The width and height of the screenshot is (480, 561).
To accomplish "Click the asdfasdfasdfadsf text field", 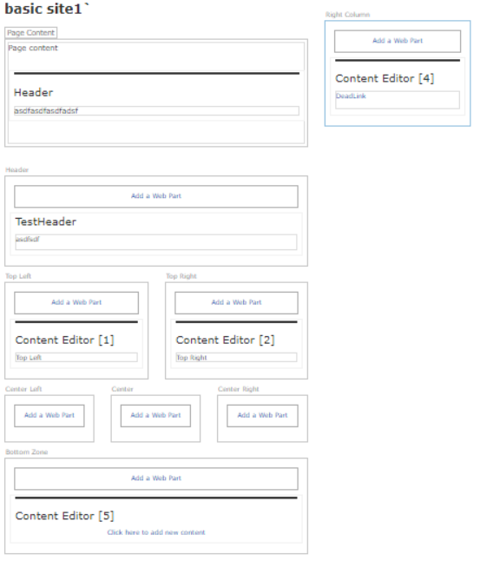I will tap(156, 111).
